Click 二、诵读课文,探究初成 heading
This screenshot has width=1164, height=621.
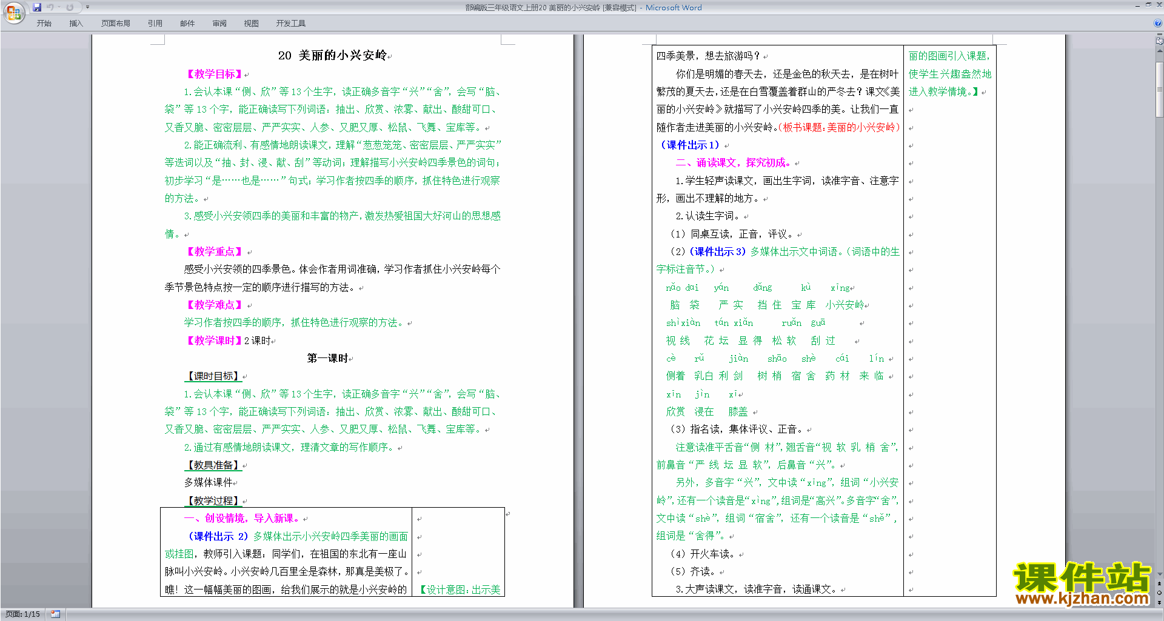pyautogui.click(x=734, y=162)
